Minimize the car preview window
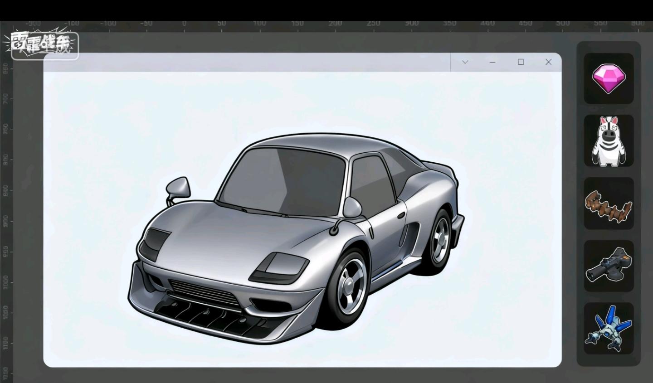Image resolution: width=653 pixels, height=383 pixels. pos(492,62)
